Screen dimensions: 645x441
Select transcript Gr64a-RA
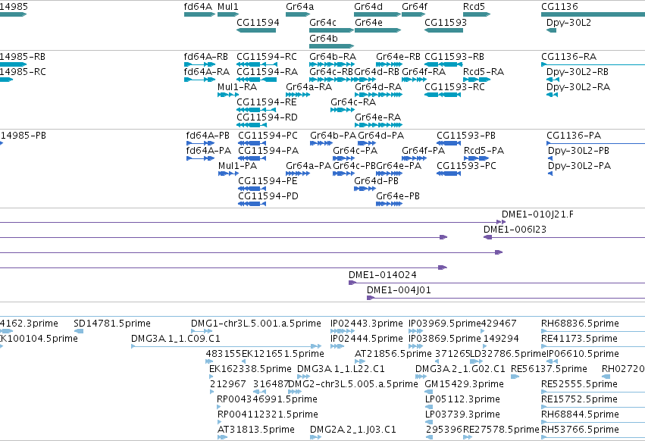[298, 95]
